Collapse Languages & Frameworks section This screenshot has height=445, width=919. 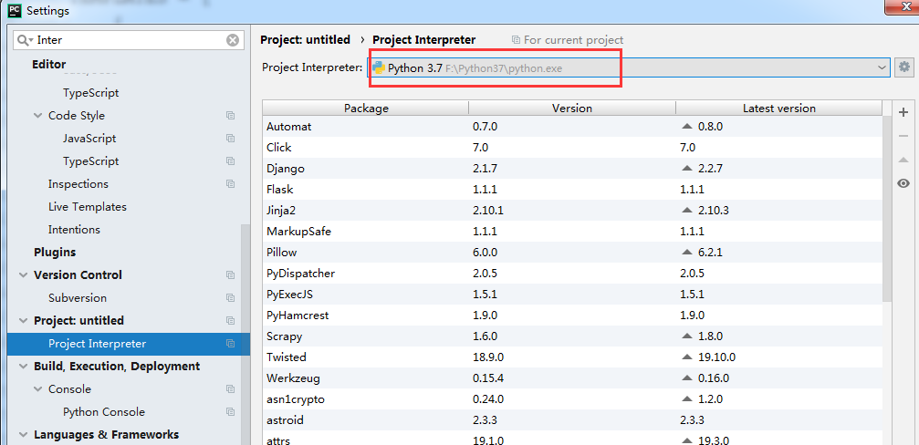point(24,435)
